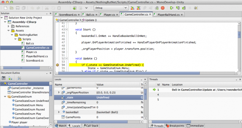Click the Update () breadcrumb in path bar

tap(89, 20)
